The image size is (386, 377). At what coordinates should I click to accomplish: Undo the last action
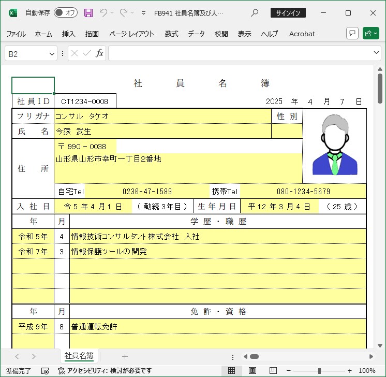[x=103, y=12]
